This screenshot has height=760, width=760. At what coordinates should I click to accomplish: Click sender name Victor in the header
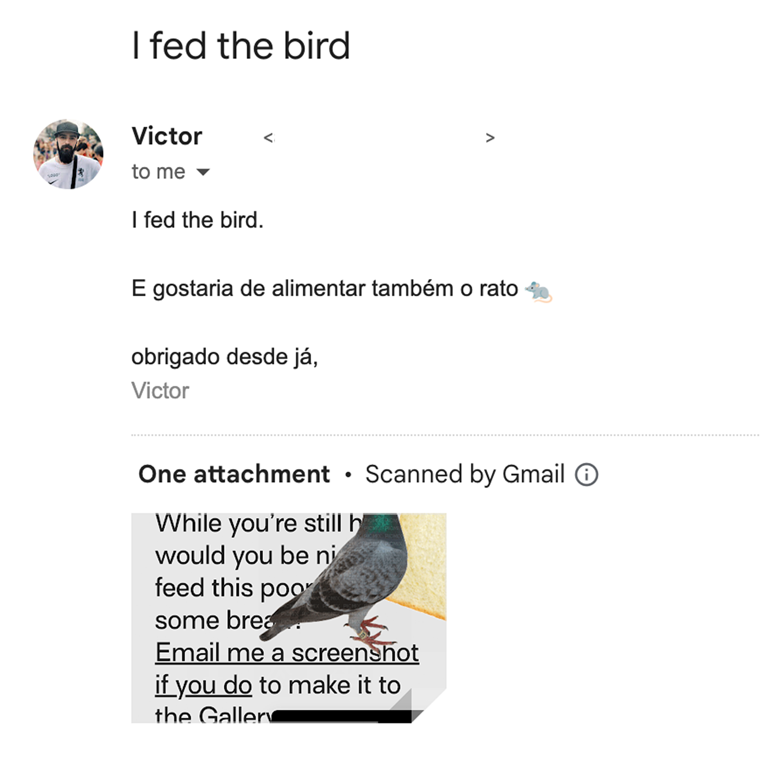(x=167, y=136)
